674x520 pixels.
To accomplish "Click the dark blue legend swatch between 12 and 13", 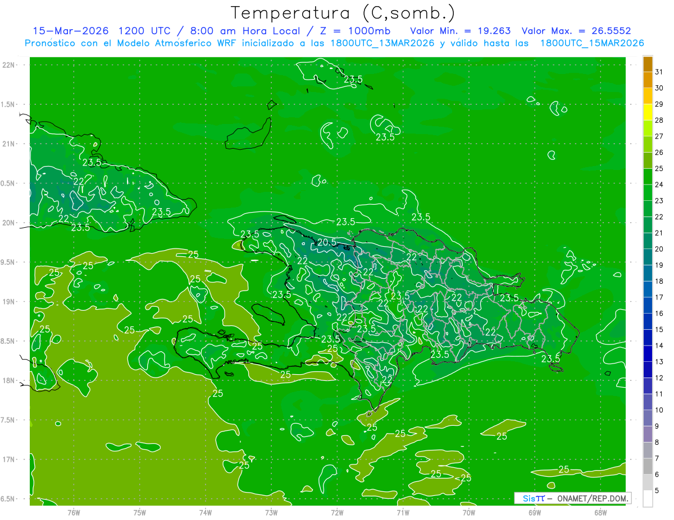I will [x=648, y=370].
